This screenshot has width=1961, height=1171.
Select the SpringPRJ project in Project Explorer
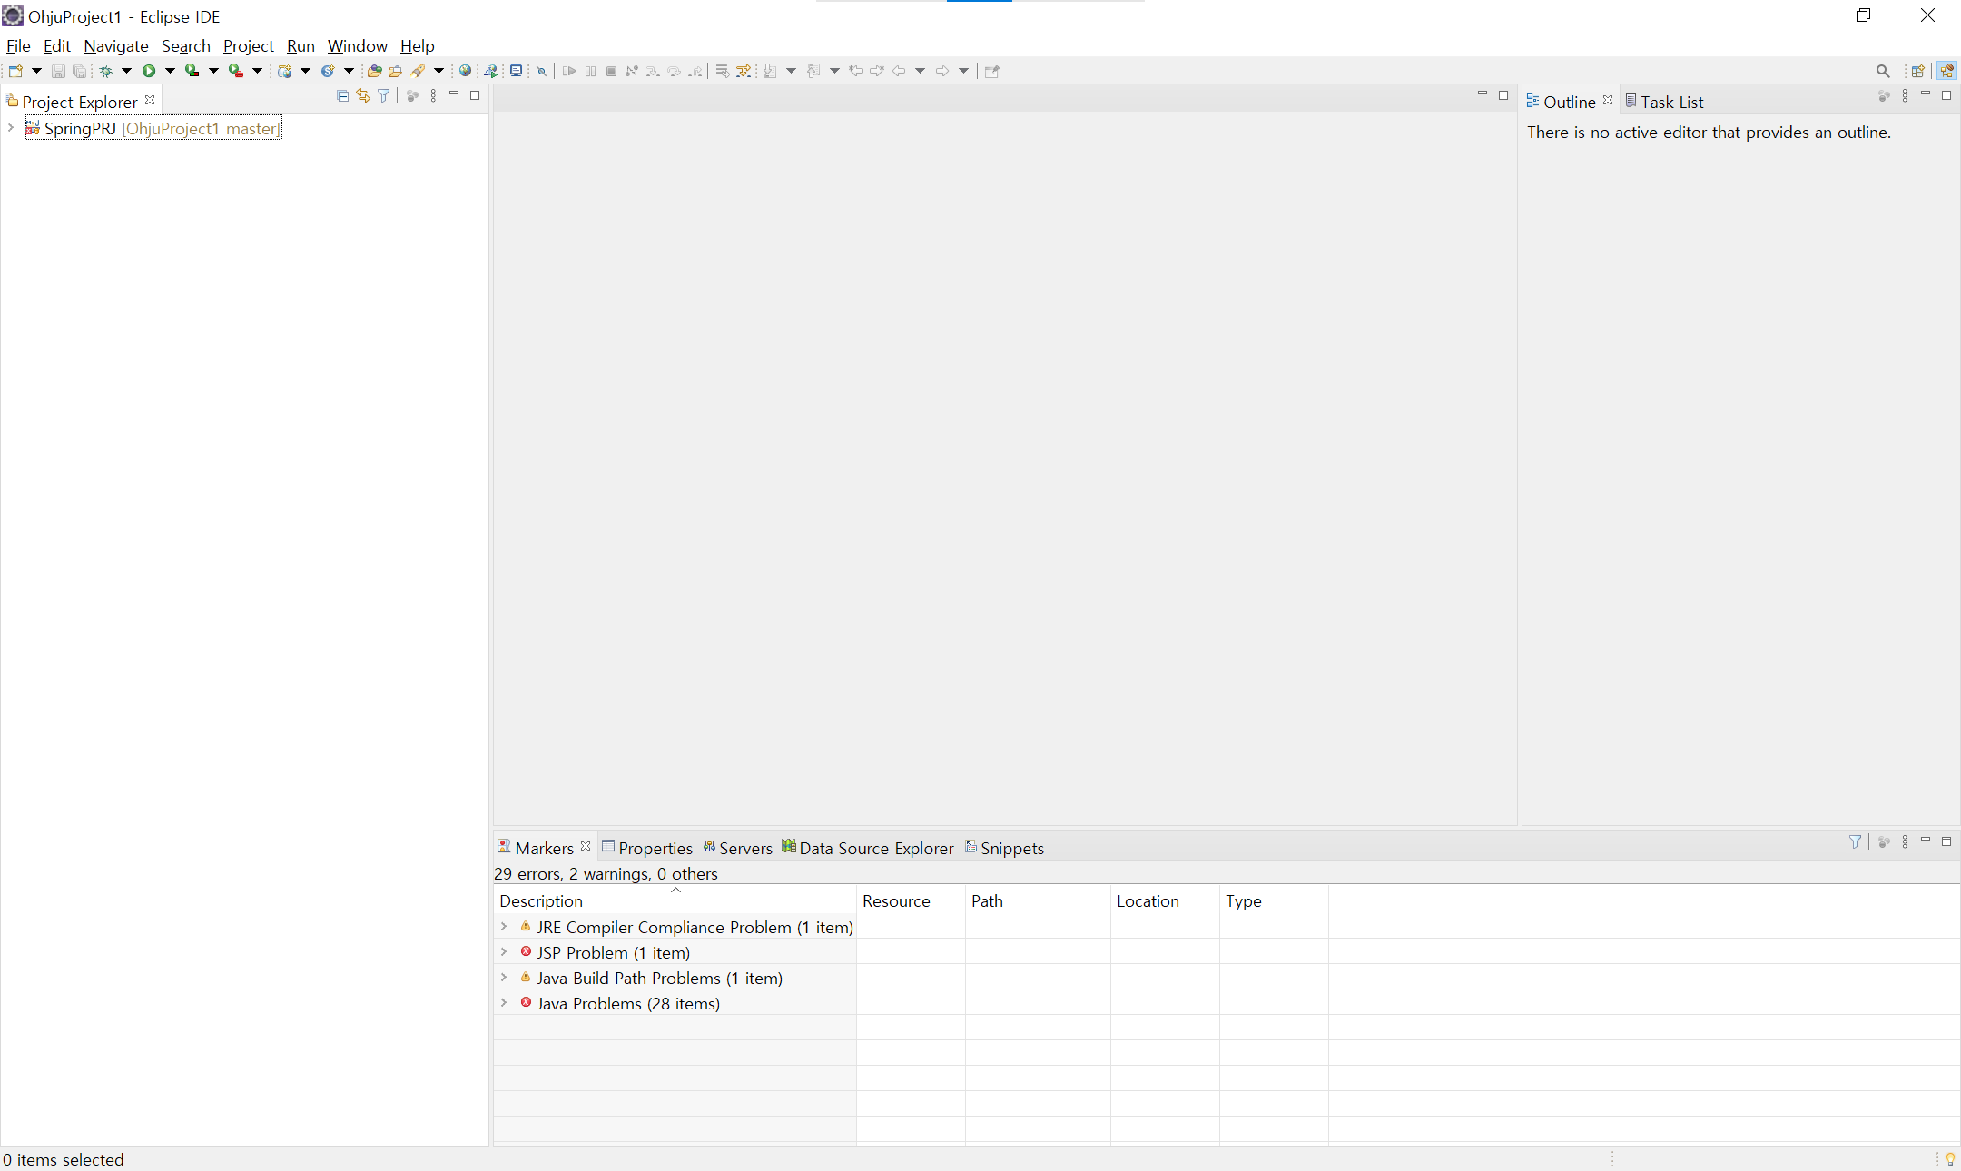pos(153,128)
